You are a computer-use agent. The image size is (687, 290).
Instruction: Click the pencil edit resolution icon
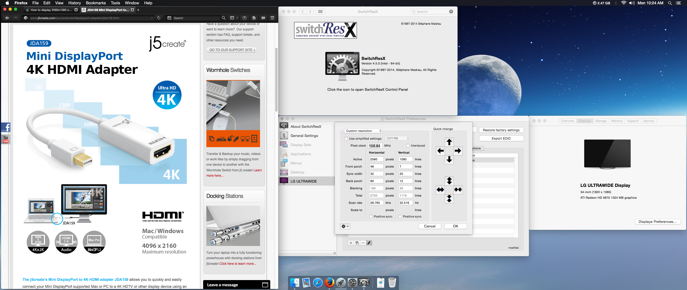(x=369, y=243)
